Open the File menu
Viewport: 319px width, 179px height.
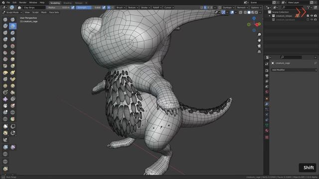(x=8, y=2)
